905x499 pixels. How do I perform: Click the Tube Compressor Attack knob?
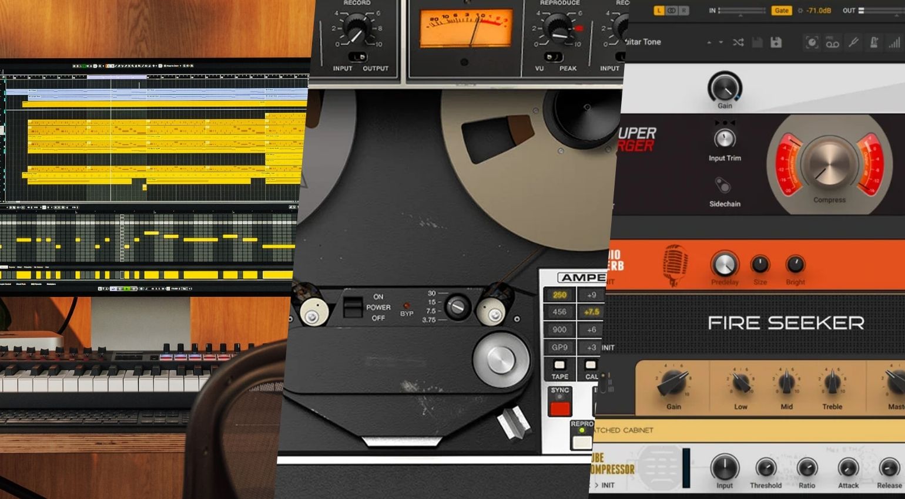pyautogui.click(x=848, y=468)
